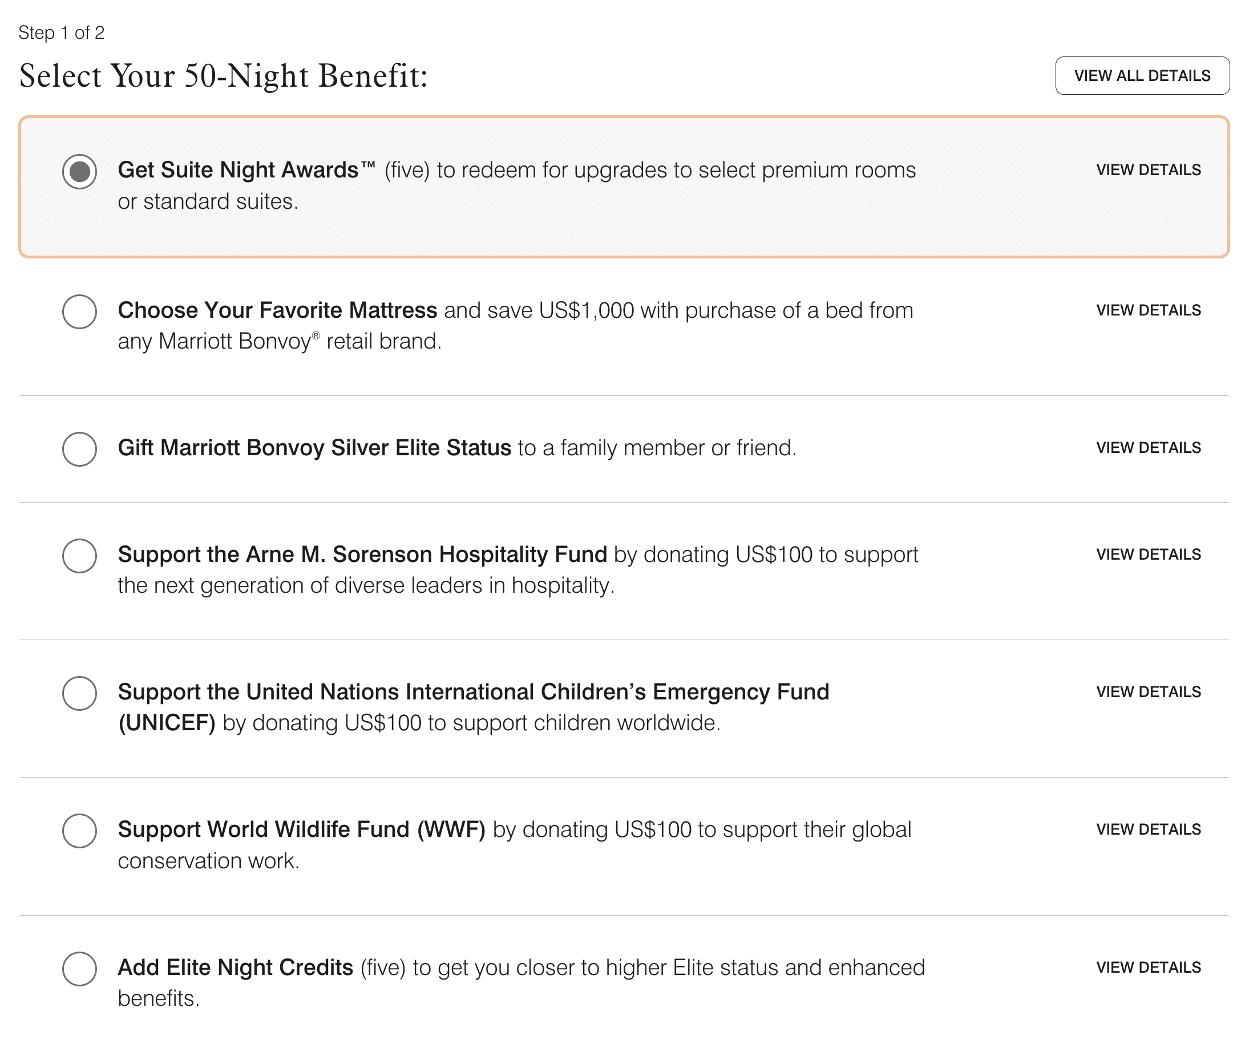Choose the Favorite Mattress radio button
This screenshot has width=1237, height=1052.
79,311
